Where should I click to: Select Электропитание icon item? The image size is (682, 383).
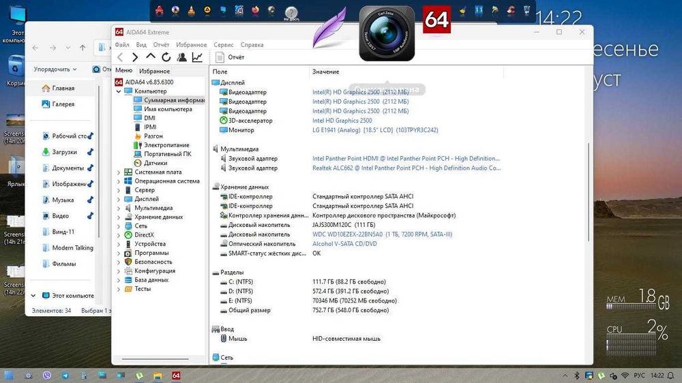162,145
